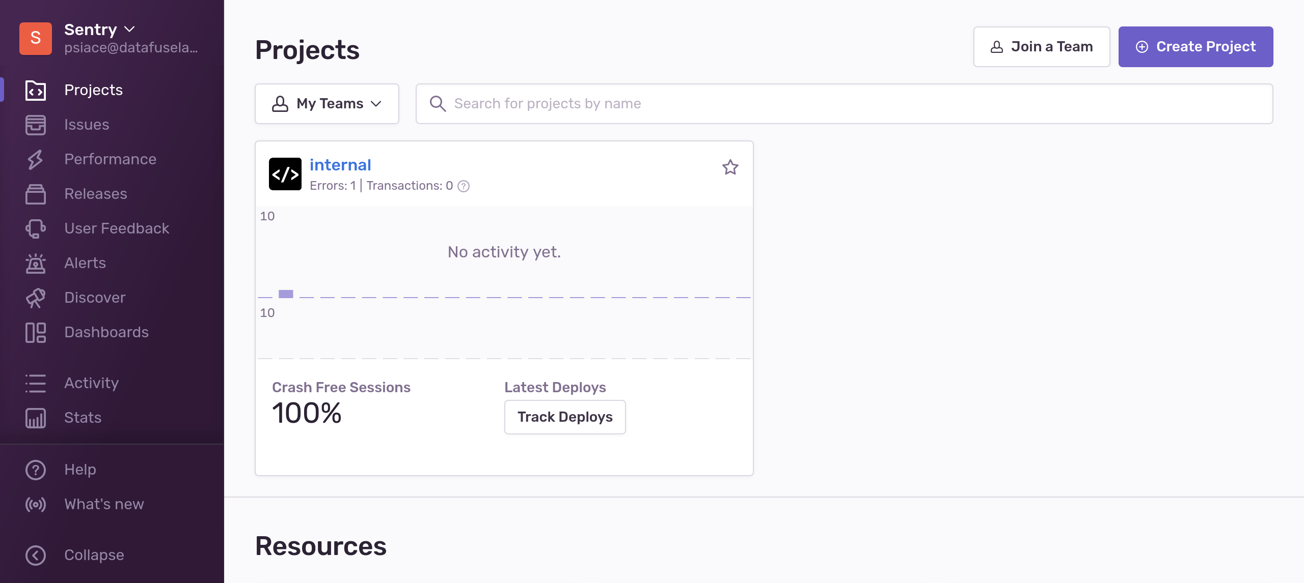1304x583 pixels.
Task: Open the Help menu in sidebar
Action: [x=80, y=470]
